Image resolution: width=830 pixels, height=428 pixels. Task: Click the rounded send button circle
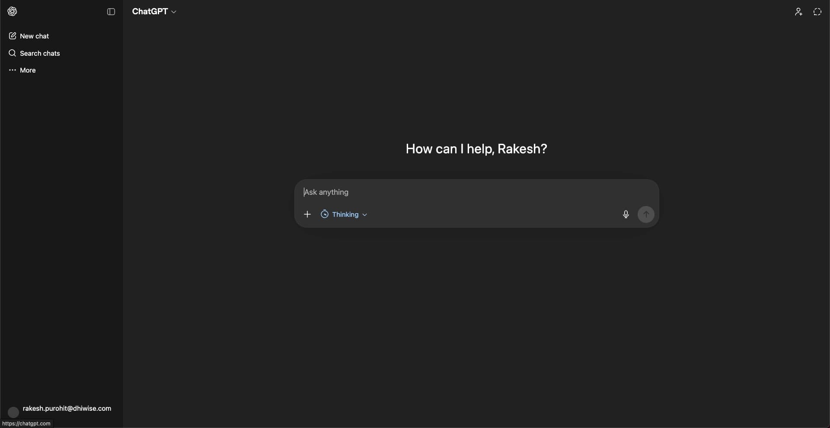pos(646,214)
